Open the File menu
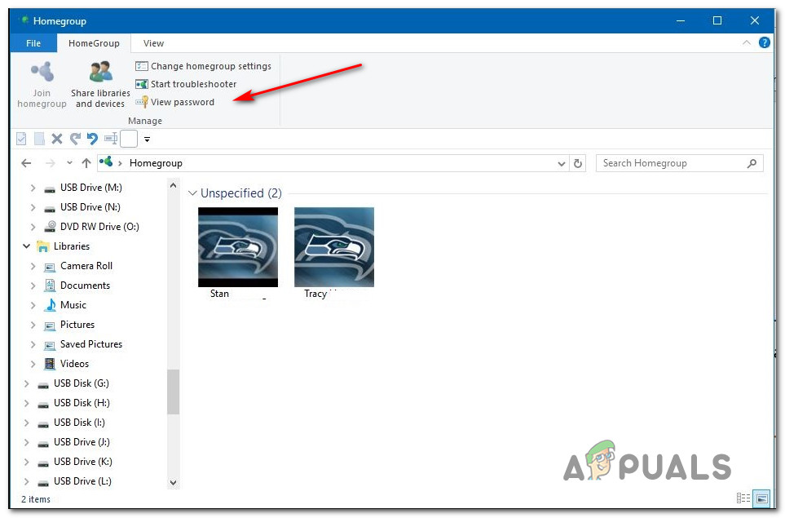This screenshot has height=518, width=785. (x=33, y=43)
